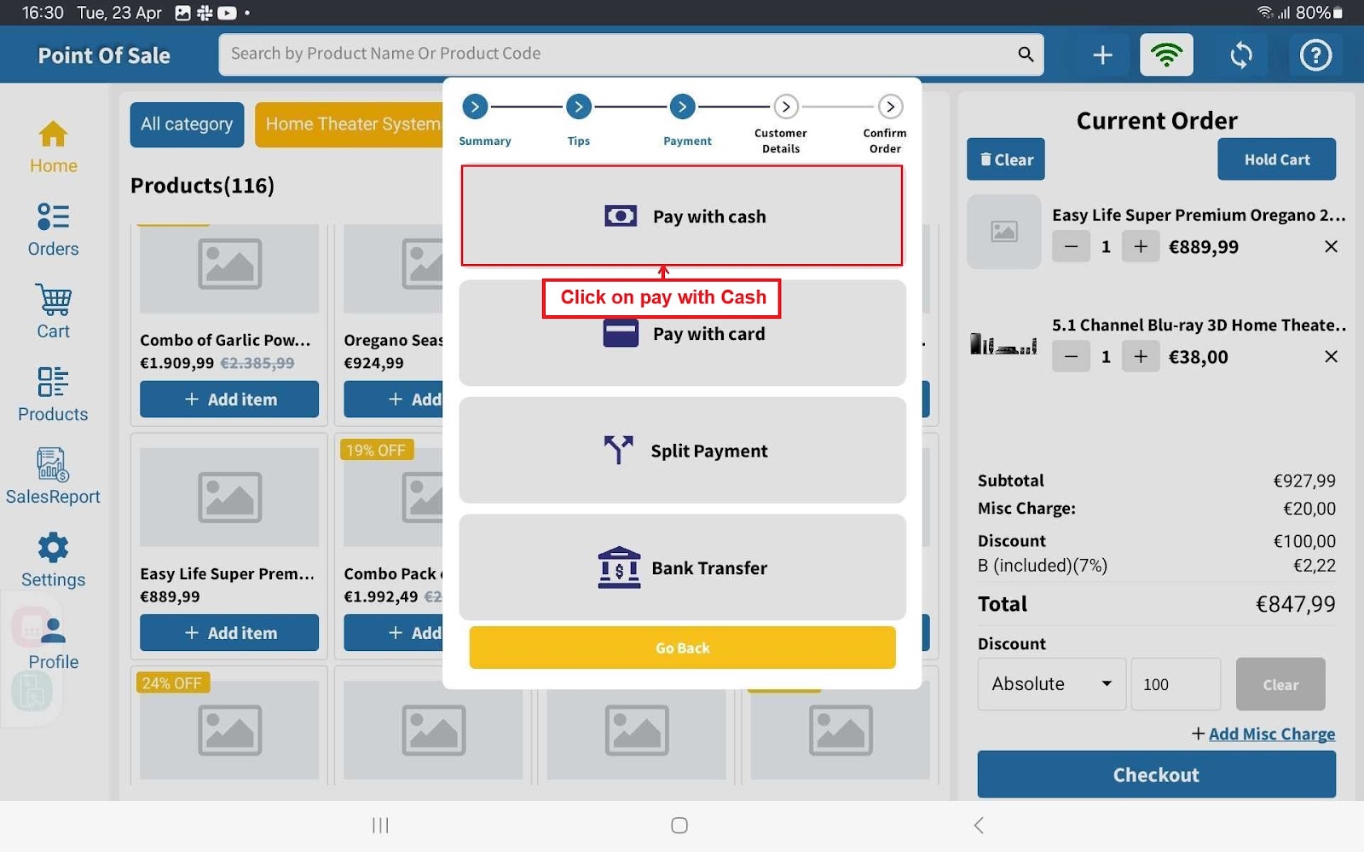Viewport: 1364px width, 852px height.
Task: Focus the product search field
Action: (x=618, y=54)
